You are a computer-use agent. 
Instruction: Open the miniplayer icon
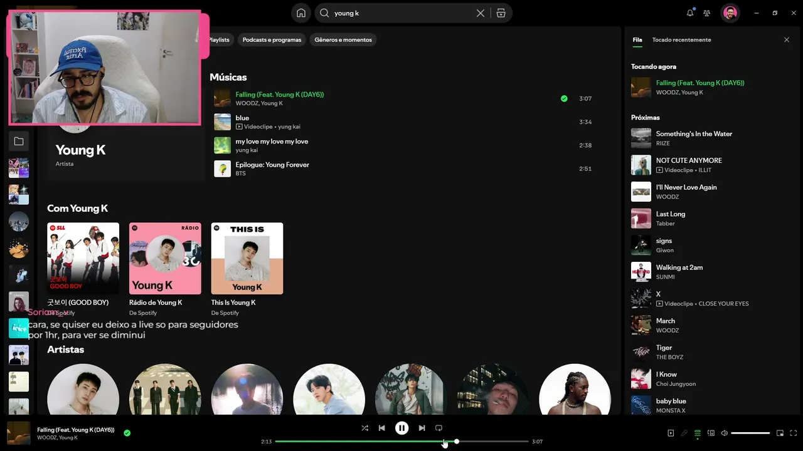click(x=780, y=433)
